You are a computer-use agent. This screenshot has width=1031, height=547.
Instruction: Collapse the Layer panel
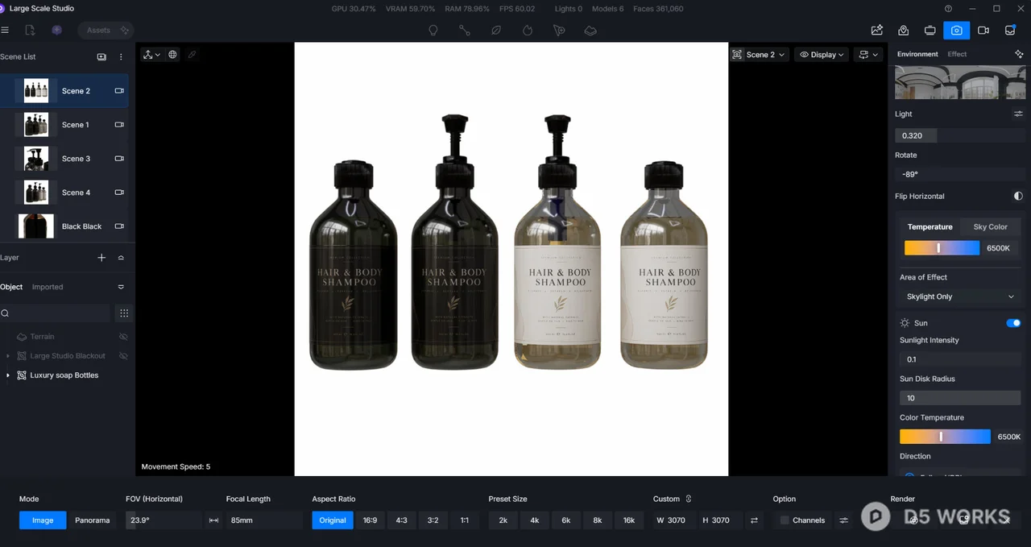(x=121, y=258)
